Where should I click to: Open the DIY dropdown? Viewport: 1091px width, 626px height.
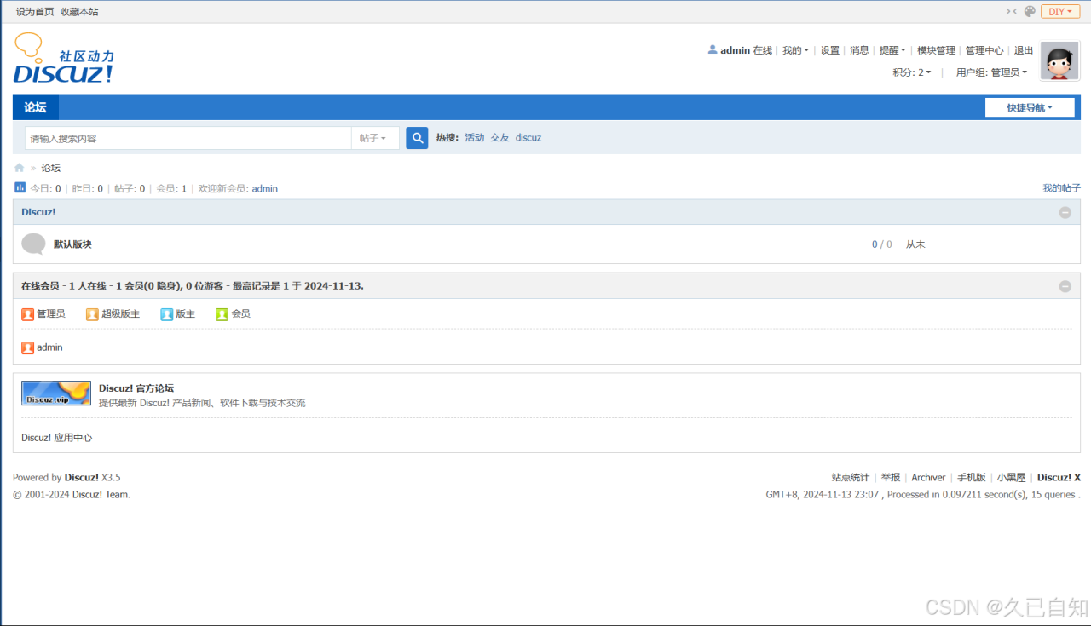[x=1060, y=11]
